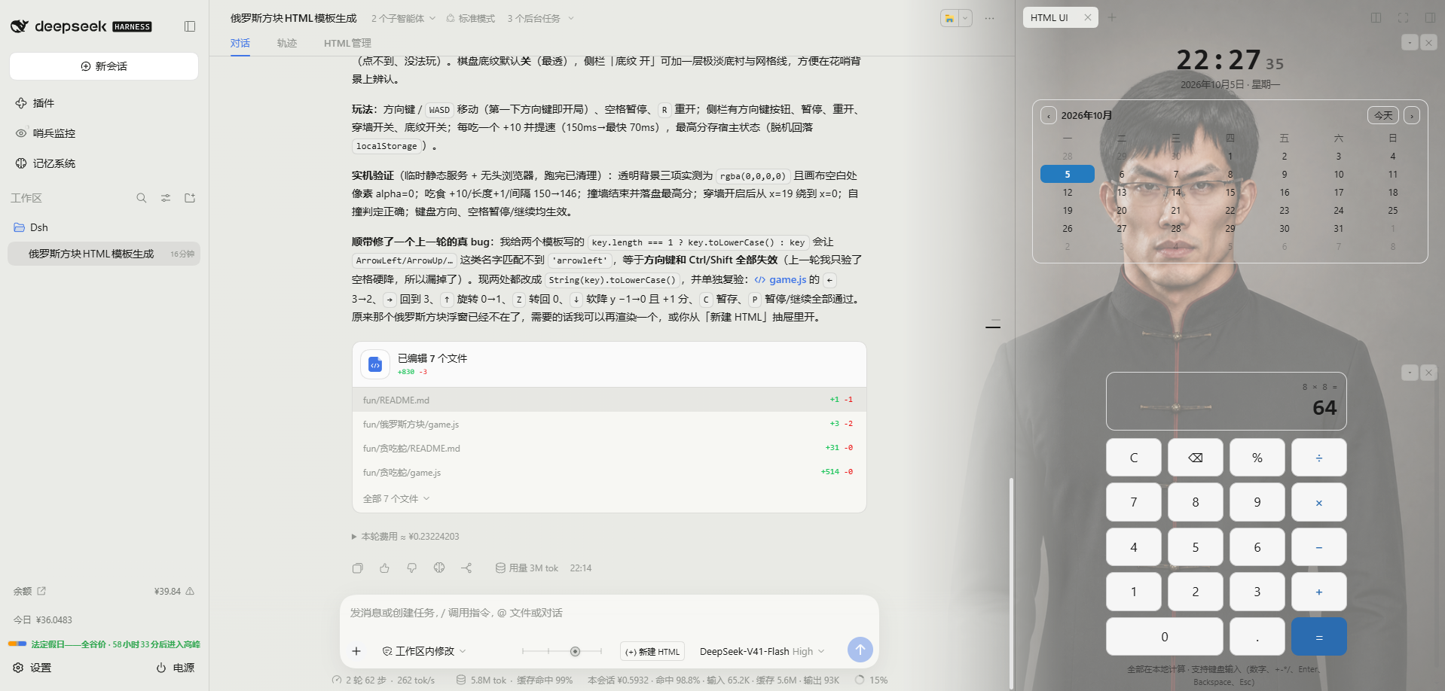This screenshot has width=1445, height=691.
Task: Open the DeepSeek-V41-Flash model selector
Action: click(x=762, y=651)
